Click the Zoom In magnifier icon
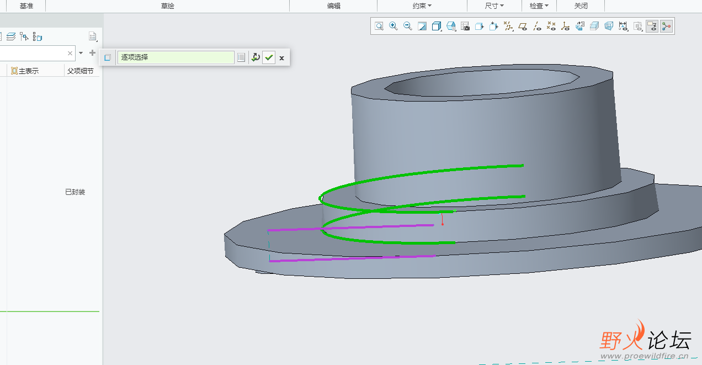Viewport: 702px width, 365px height. pyautogui.click(x=393, y=26)
